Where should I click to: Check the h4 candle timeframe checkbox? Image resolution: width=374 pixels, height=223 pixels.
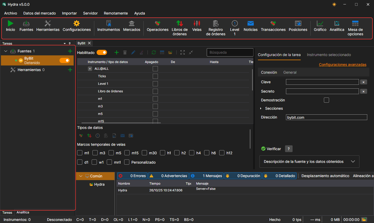point(192,153)
